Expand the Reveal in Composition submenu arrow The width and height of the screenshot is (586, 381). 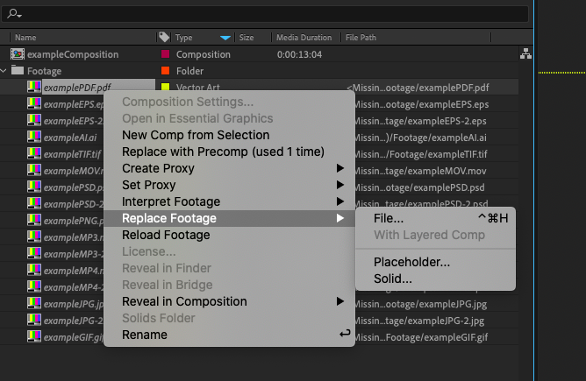[x=339, y=301]
